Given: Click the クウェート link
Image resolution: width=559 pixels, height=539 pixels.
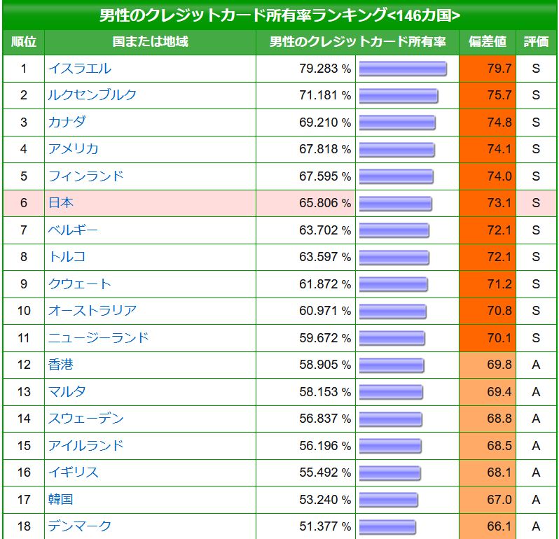Looking at the screenshot, I should [79, 284].
